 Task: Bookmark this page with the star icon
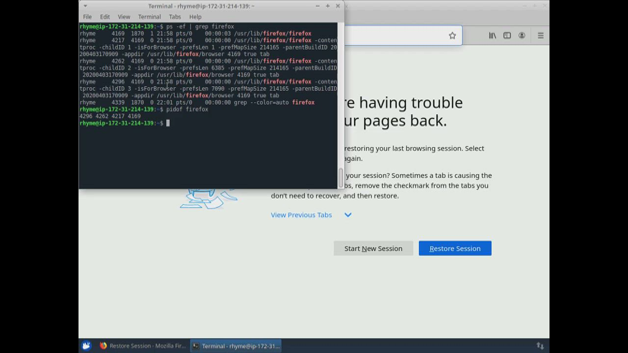click(x=452, y=35)
